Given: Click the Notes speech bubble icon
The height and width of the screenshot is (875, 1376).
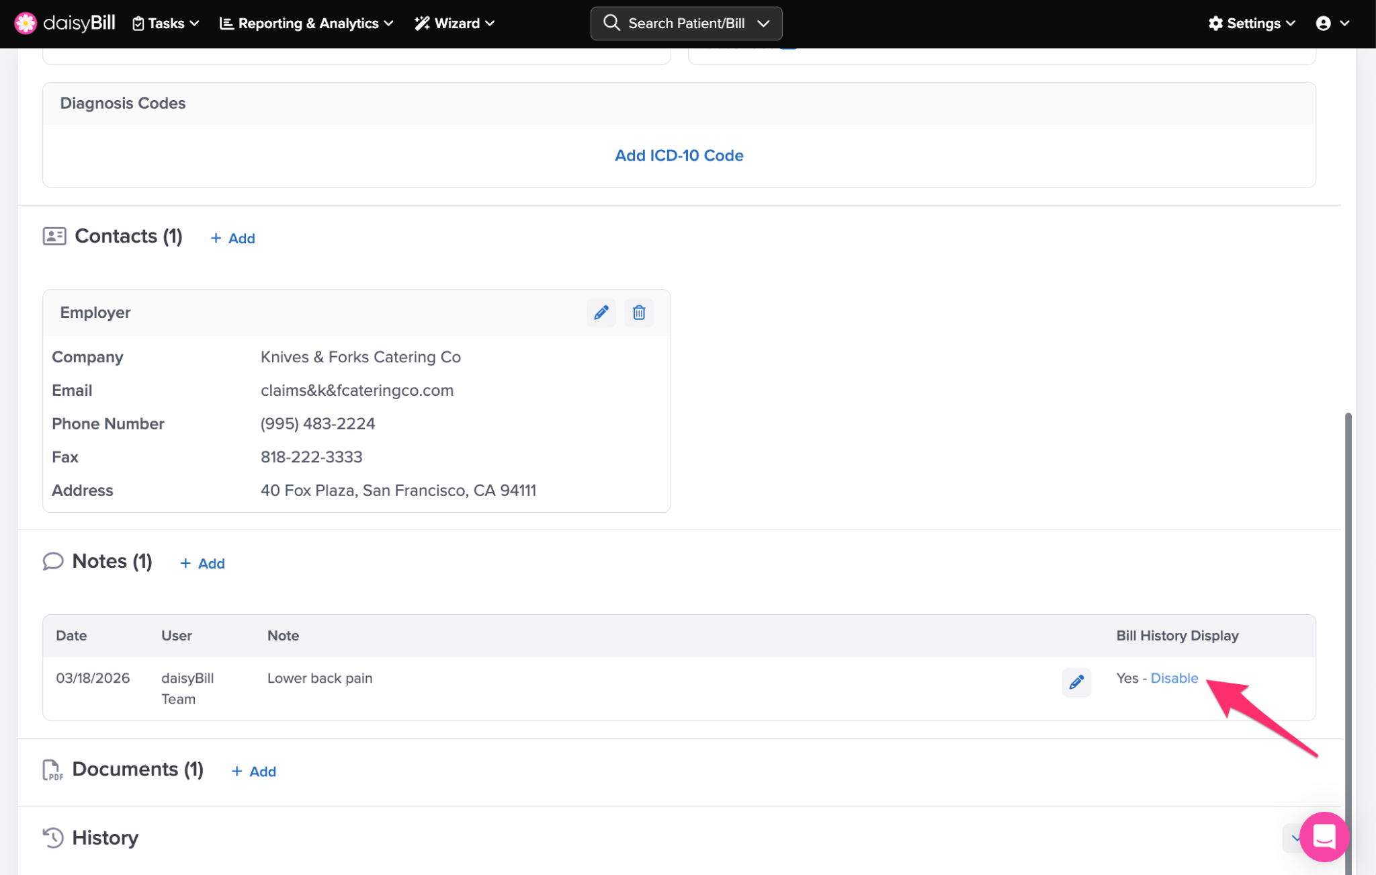Looking at the screenshot, I should click(53, 561).
